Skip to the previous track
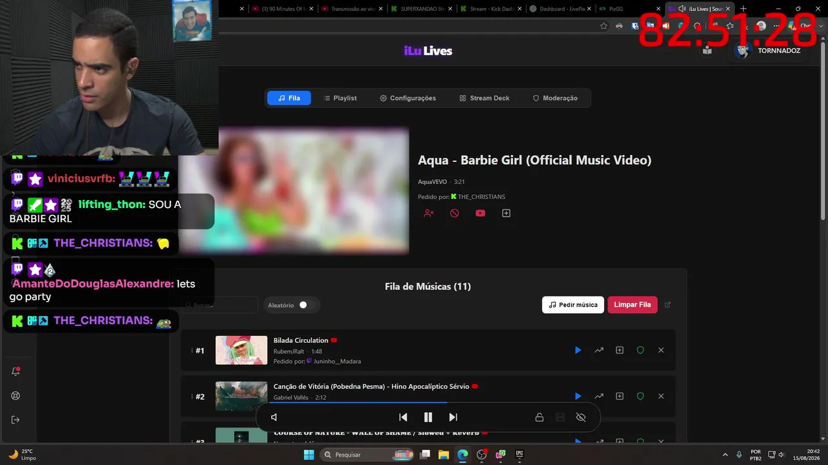The image size is (828, 465). 403,417
